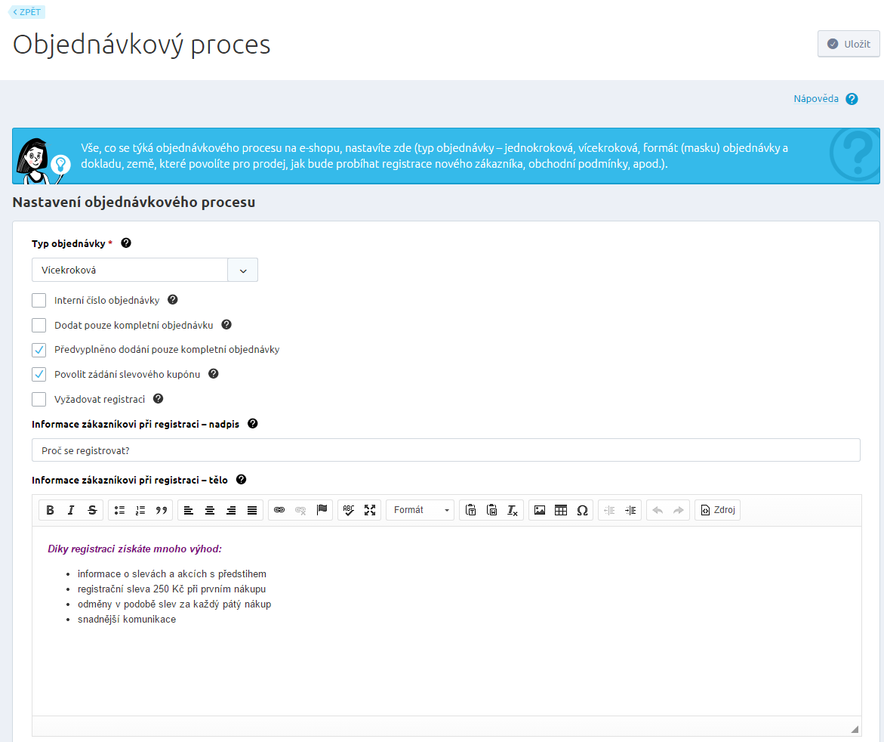
Task: Insert anchor with the flag icon
Action: pyautogui.click(x=322, y=510)
